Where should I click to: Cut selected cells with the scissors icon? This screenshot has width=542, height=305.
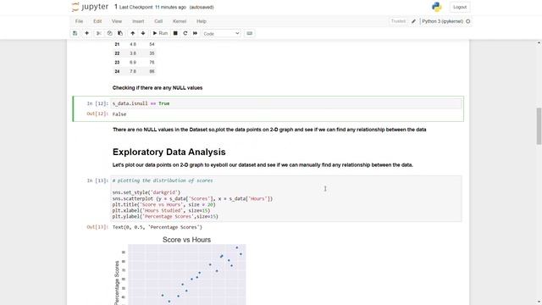click(x=98, y=33)
